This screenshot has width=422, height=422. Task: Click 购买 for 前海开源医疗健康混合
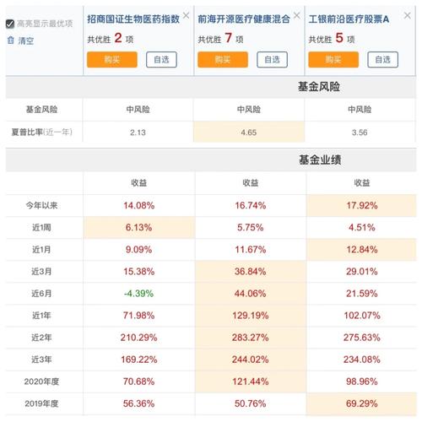[223, 59]
